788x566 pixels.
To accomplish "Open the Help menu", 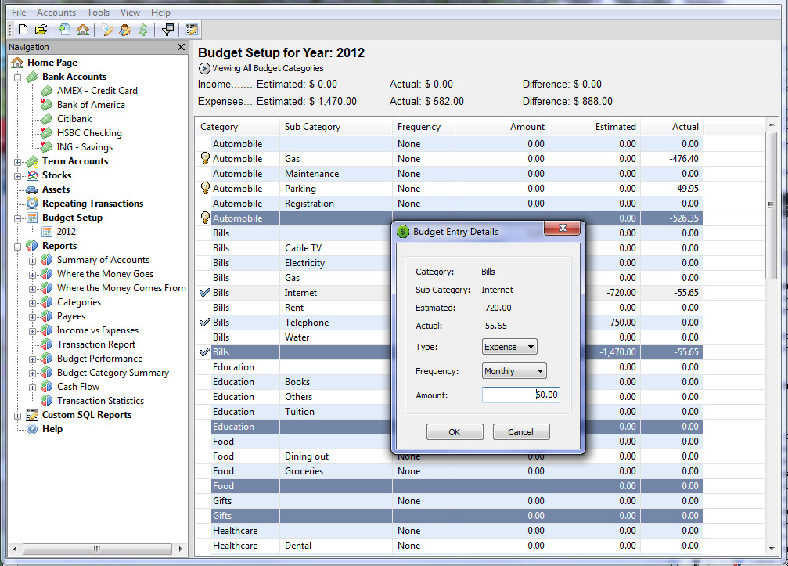I will 161,12.
